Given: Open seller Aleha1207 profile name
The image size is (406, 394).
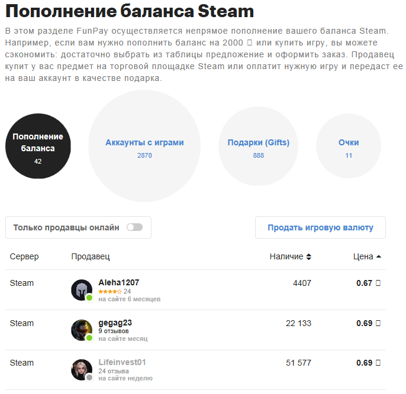Looking at the screenshot, I should [119, 282].
